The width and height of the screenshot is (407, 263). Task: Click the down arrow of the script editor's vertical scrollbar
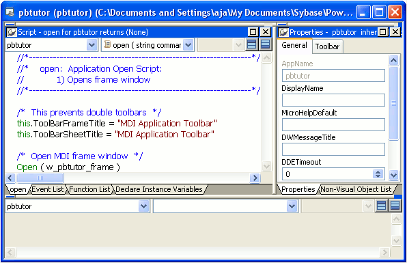point(266,166)
